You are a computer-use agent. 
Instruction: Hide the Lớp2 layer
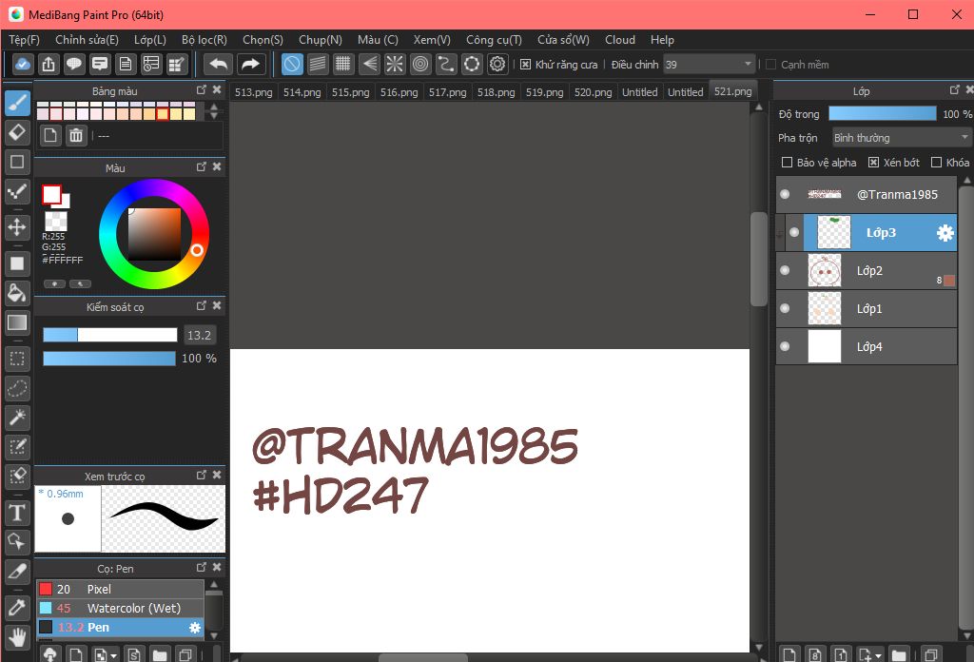[x=785, y=270]
